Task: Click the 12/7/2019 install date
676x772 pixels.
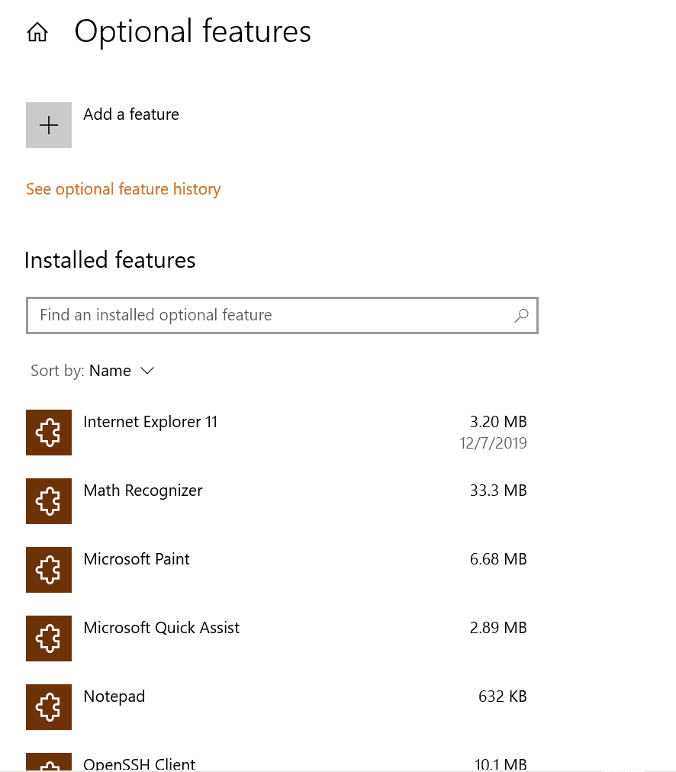Action: point(494,443)
